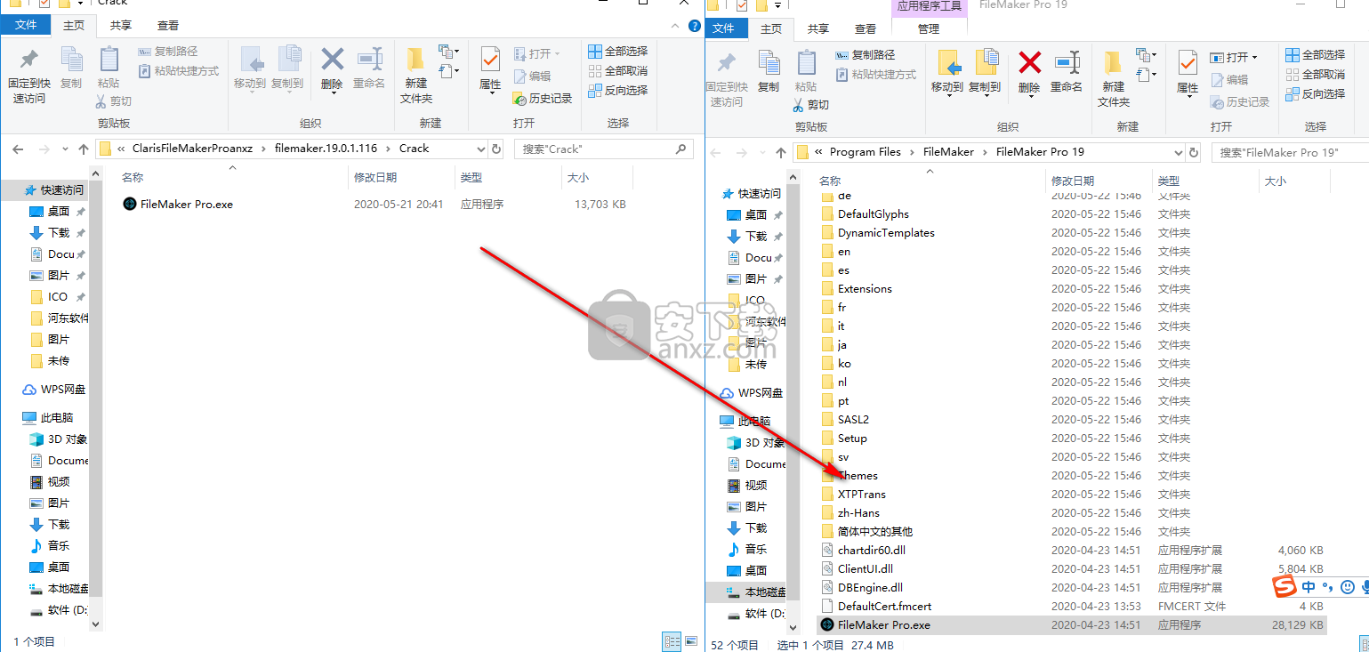This screenshot has width=1369, height=652.
Task: Refresh the Crack folder address bar
Action: click(x=496, y=149)
